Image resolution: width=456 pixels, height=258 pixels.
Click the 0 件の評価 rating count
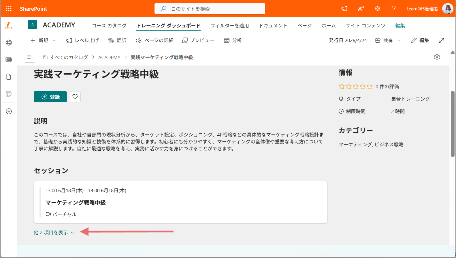[x=387, y=86]
